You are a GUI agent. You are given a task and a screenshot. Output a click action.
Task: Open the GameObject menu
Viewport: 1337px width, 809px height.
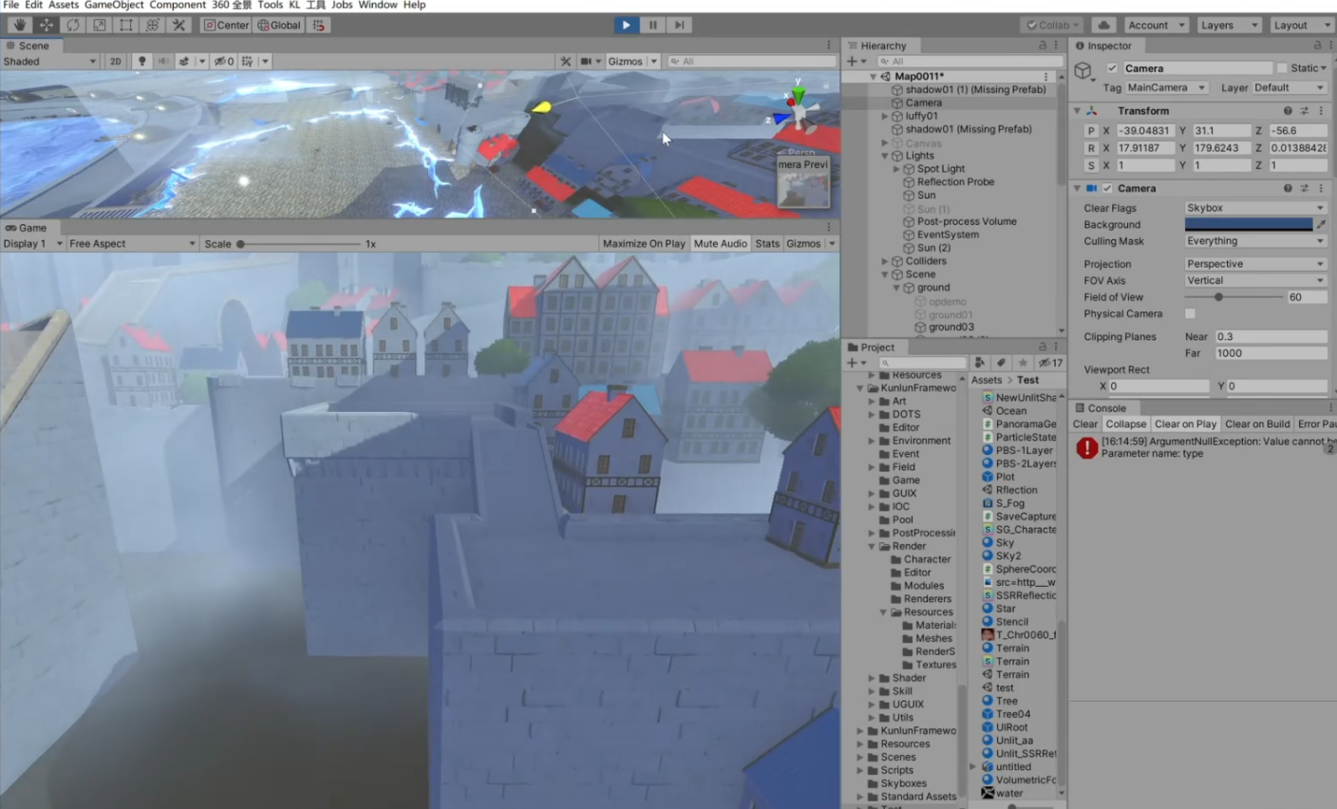[114, 5]
